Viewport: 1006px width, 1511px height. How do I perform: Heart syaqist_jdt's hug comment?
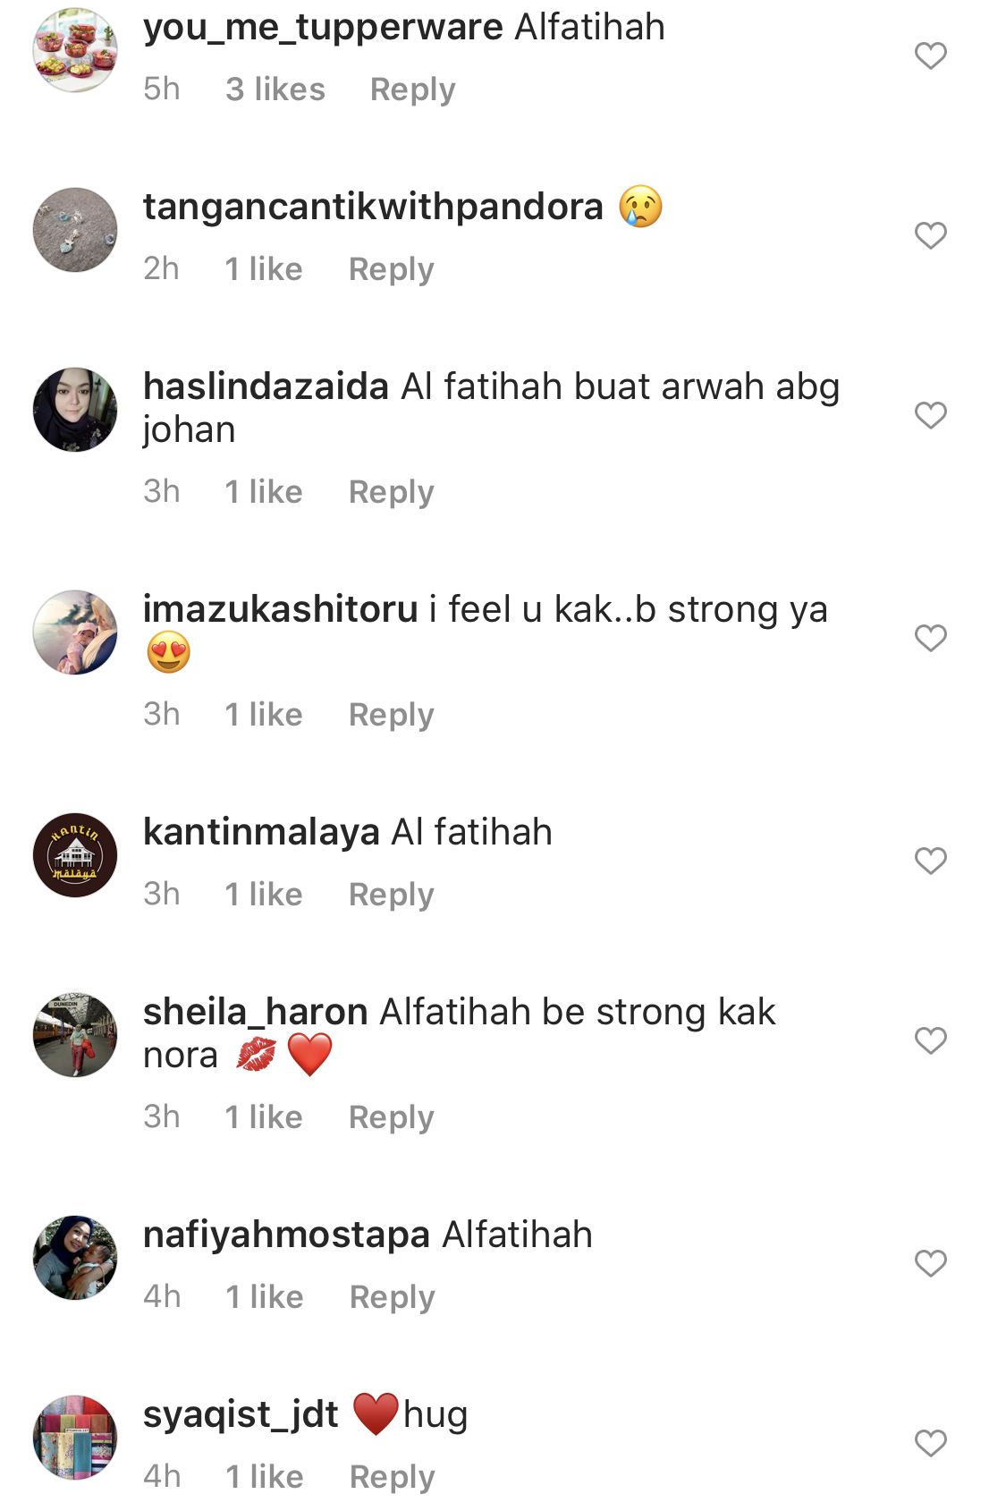[x=930, y=1443]
